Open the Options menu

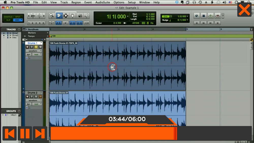[x=119, y=3]
